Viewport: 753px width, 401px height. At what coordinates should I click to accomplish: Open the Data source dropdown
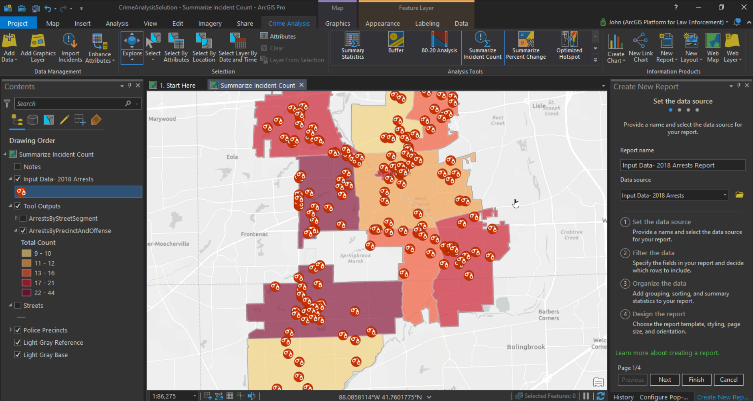click(x=725, y=195)
